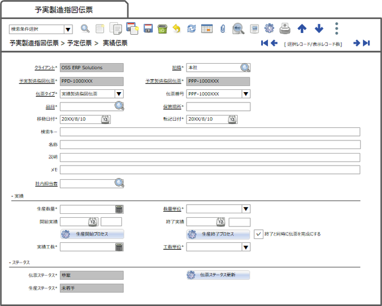Click the 伝票ステータス更新 button

(x=218, y=275)
